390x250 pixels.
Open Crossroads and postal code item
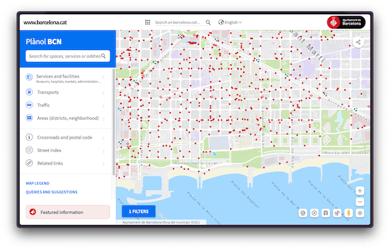(66, 137)
